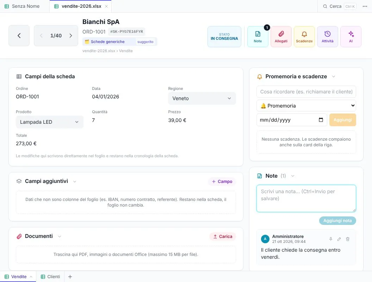Open the Prodotto dropdown showing Lampada LED
Screen dimensions: 372x282
coord(50,122)
